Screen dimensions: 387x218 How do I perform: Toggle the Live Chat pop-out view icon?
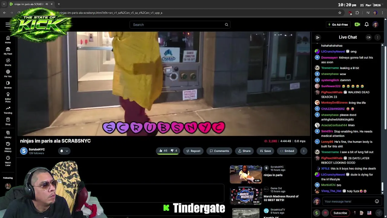[x=369, y=37]
